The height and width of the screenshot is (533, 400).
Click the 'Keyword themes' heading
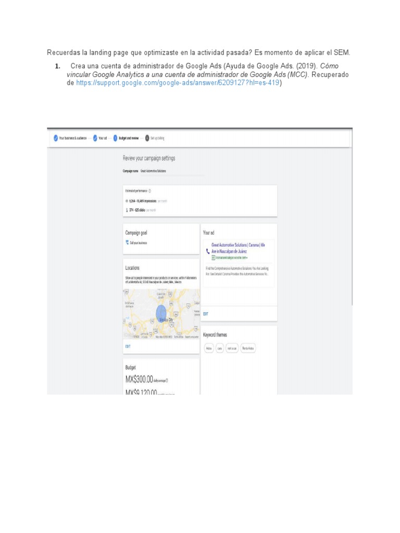click(x=215, y=335)
